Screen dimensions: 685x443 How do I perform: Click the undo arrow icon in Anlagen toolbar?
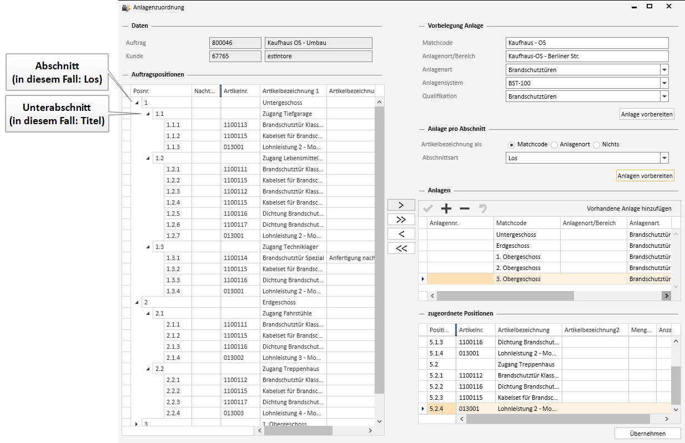pyautogui.click(x=483, y=208)
